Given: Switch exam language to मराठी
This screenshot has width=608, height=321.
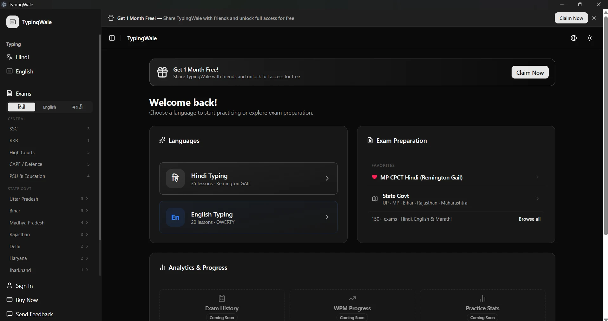Looking at the screenshot, I should click(x=77, y=107).
